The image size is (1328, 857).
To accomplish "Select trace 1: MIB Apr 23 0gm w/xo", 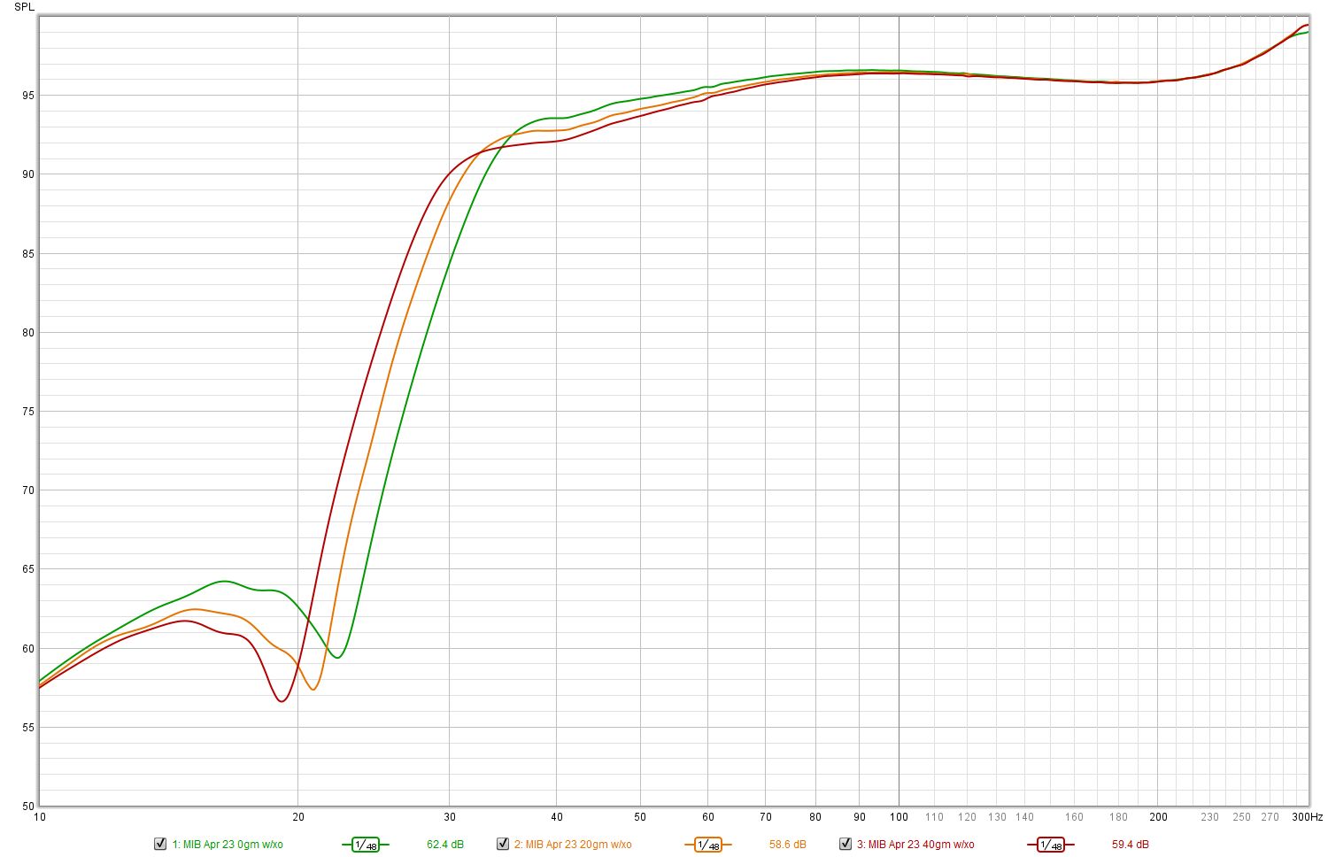I will [x=228, y=845].
